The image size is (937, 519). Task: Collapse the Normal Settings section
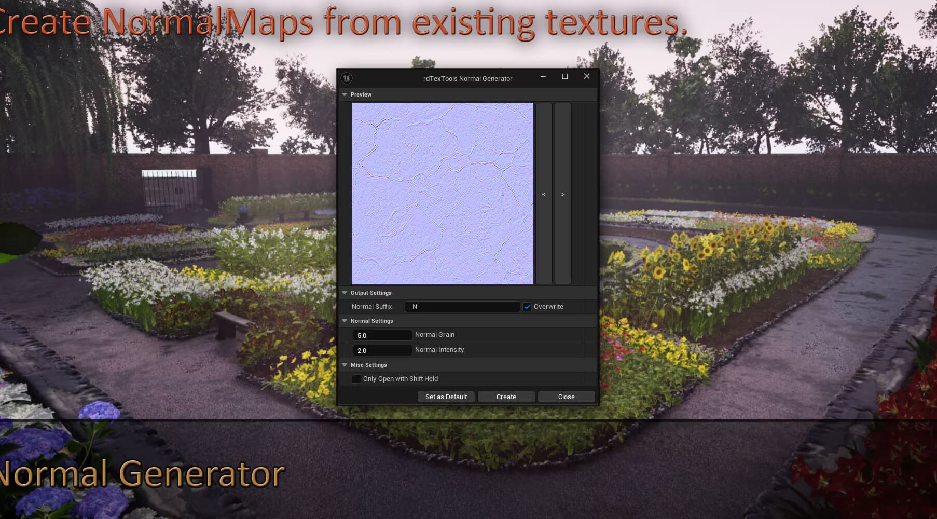pyautogui.click(x=345, y=321)
